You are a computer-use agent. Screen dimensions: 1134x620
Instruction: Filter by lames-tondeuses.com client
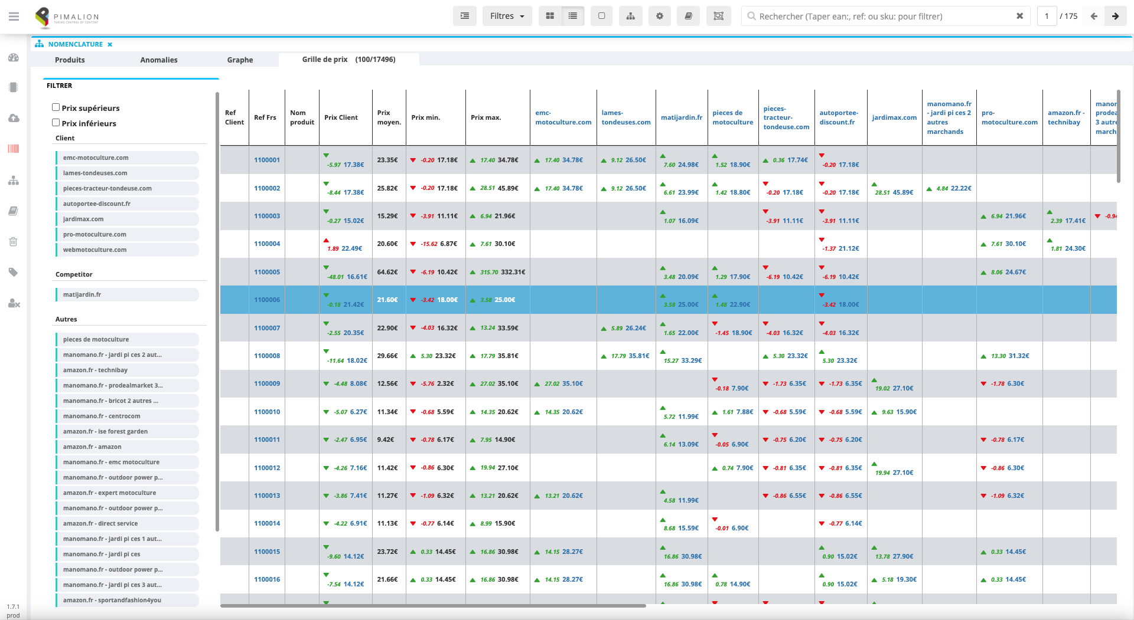tap(127, 173)
